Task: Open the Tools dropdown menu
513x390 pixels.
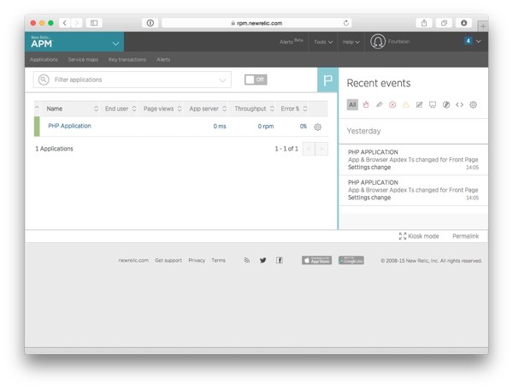Action: tap(323, 42)
